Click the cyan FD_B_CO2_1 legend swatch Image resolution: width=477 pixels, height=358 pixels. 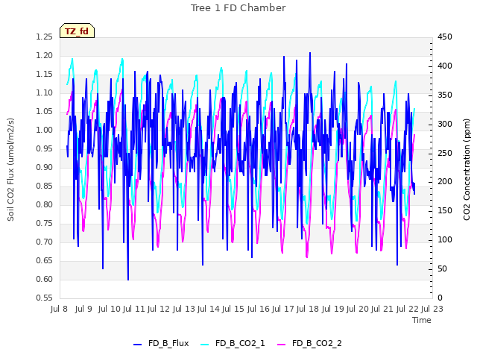(205, 345)
